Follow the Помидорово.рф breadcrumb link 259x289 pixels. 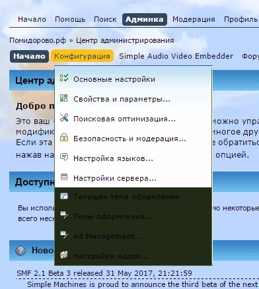point(38,40)
